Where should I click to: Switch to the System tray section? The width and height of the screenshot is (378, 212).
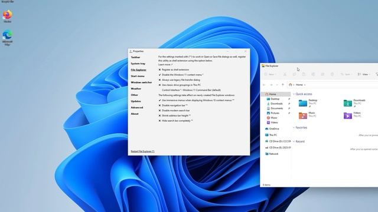138,64
